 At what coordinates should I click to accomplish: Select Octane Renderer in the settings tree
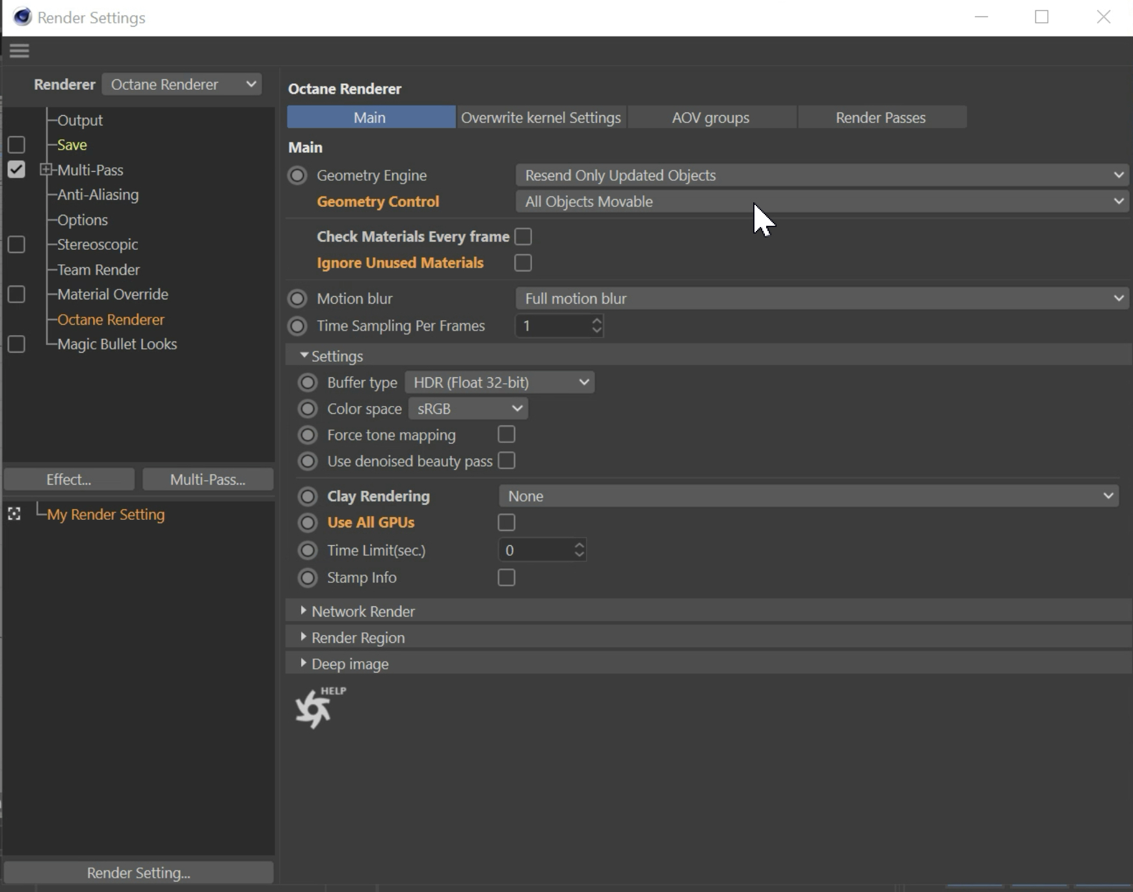(x=111, y=319)
